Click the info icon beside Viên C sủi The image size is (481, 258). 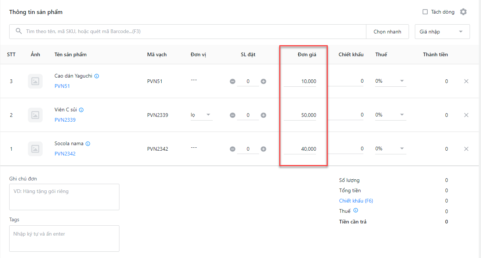click(81, 110)
